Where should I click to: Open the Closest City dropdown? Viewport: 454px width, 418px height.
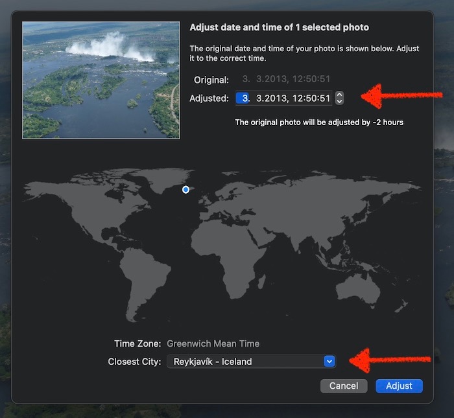(x=329, y=362)
